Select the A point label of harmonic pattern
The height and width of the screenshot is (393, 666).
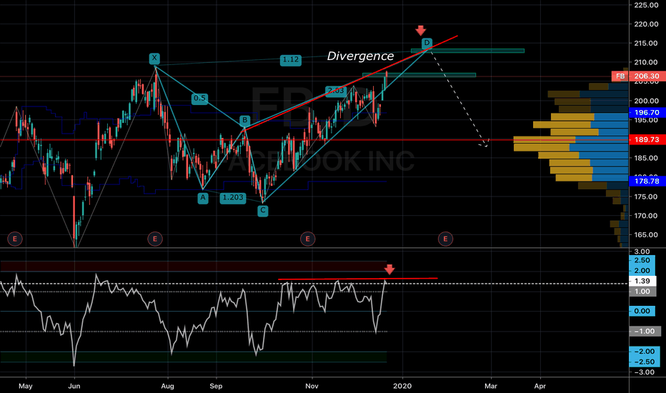pyautogui.click(x=203, y=198)
